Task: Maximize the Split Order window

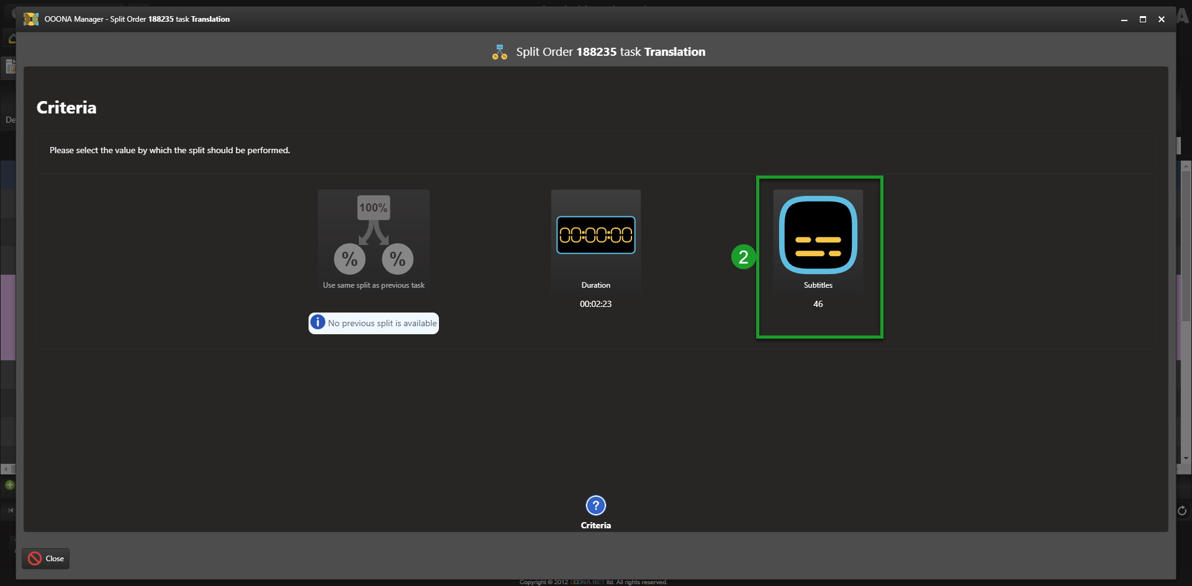Action: 1142,19
